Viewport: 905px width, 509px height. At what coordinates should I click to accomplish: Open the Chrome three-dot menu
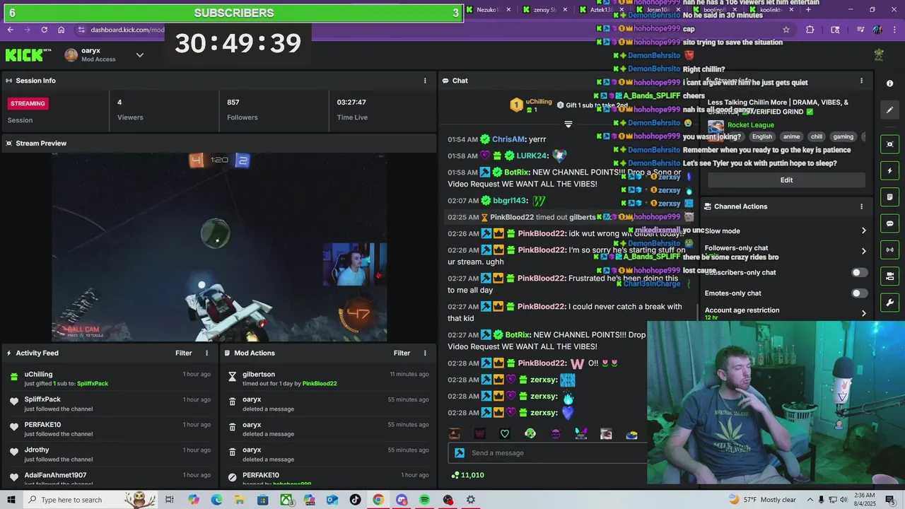[x=894, y=30]
